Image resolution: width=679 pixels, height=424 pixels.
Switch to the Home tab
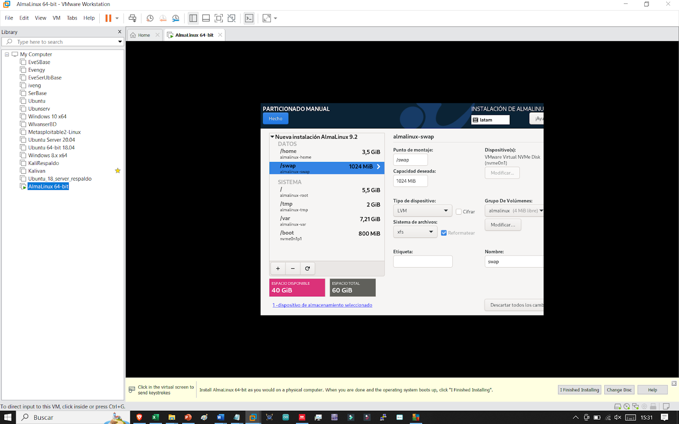[x=144, y=35]
